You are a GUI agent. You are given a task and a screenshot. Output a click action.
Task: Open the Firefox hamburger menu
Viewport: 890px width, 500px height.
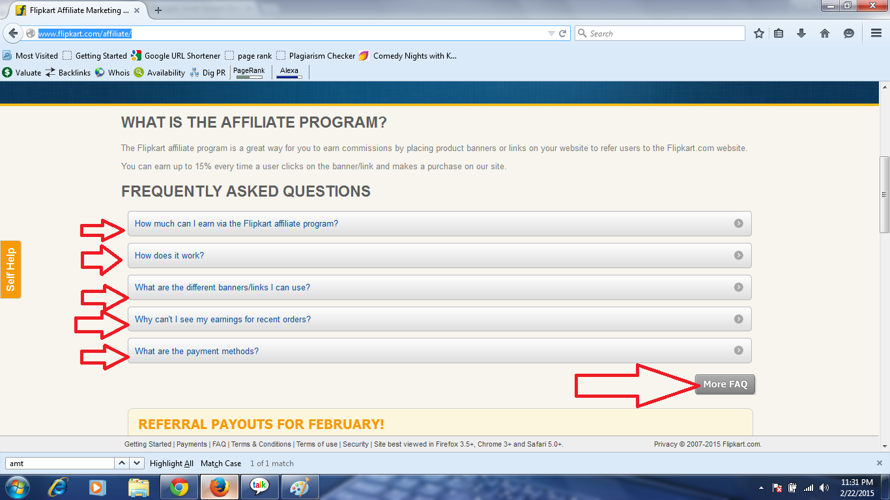coord(876,33)
